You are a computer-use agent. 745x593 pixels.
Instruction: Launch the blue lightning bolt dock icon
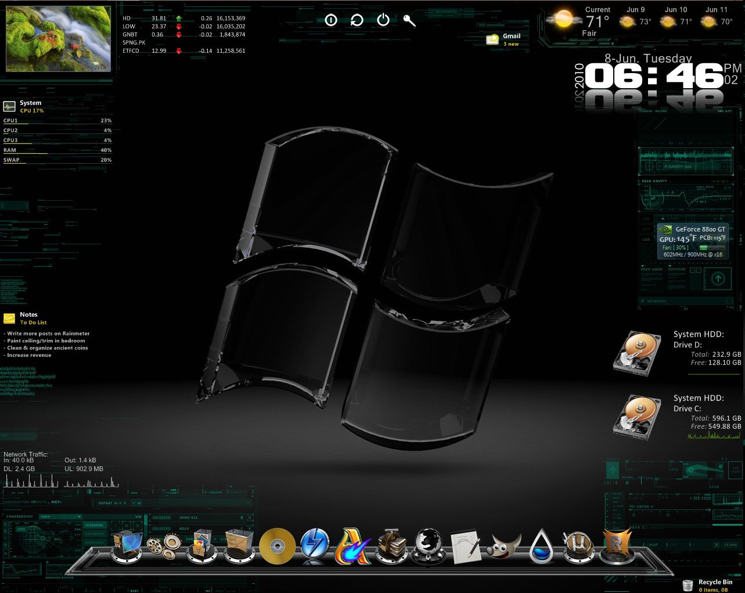[315, 545]
